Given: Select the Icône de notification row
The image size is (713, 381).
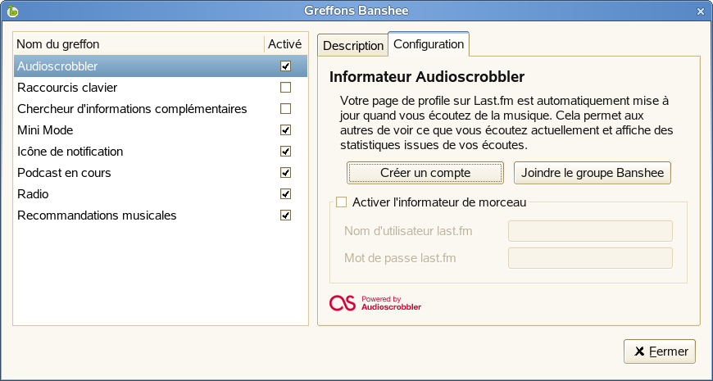Looking at the screenshot, I should click(x=161, y=152).
